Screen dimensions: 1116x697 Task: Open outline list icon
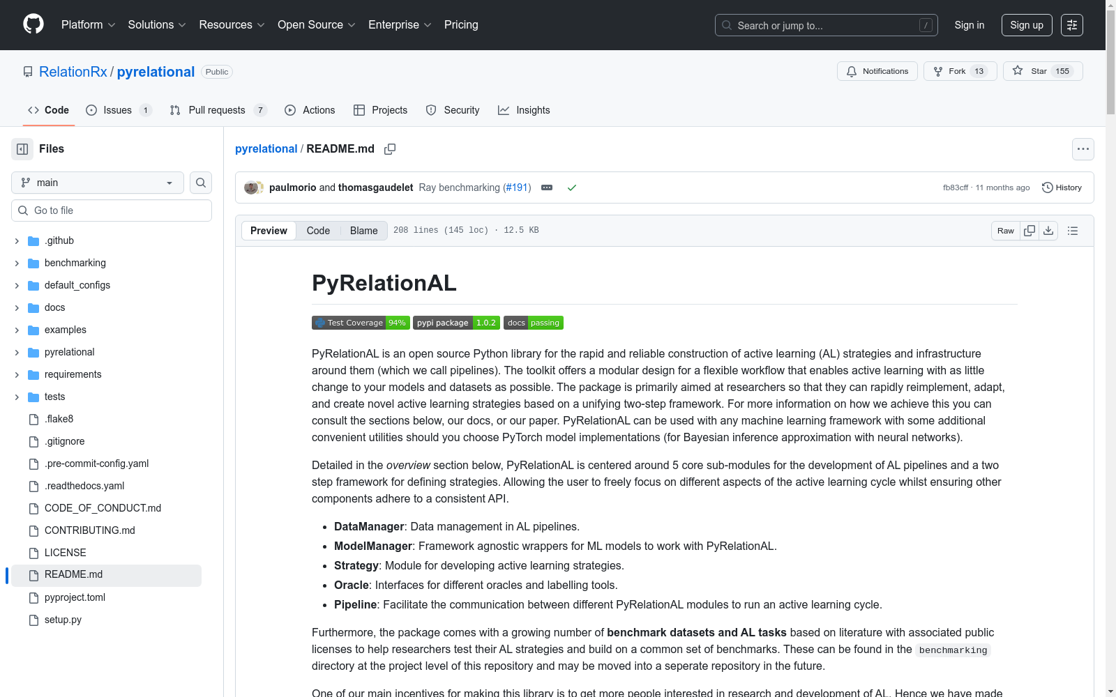click(x=1073, y=231)
